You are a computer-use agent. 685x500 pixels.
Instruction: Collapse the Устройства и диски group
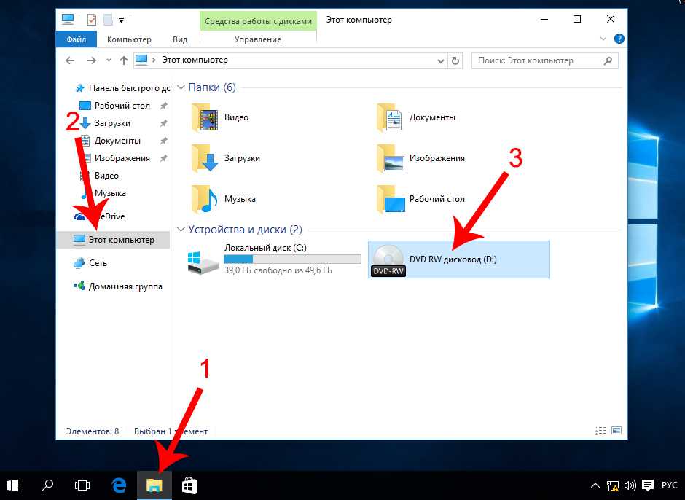[181, 230]
